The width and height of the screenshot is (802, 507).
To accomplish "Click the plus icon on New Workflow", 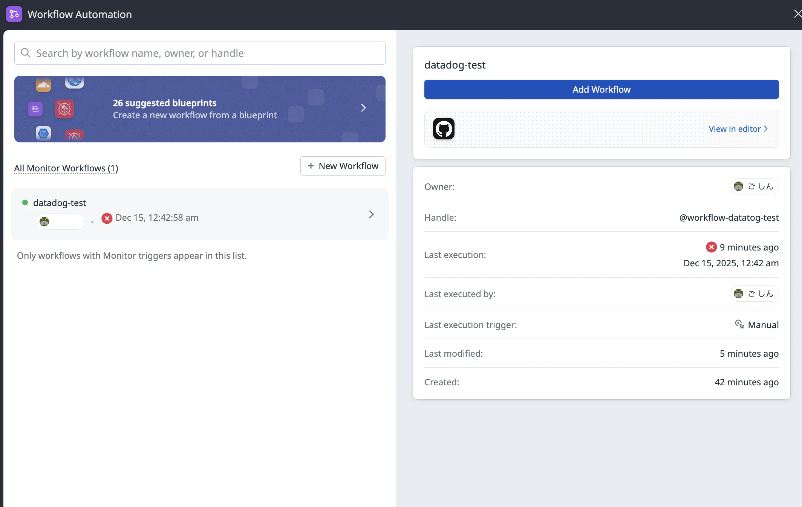I will coord(311,166).
